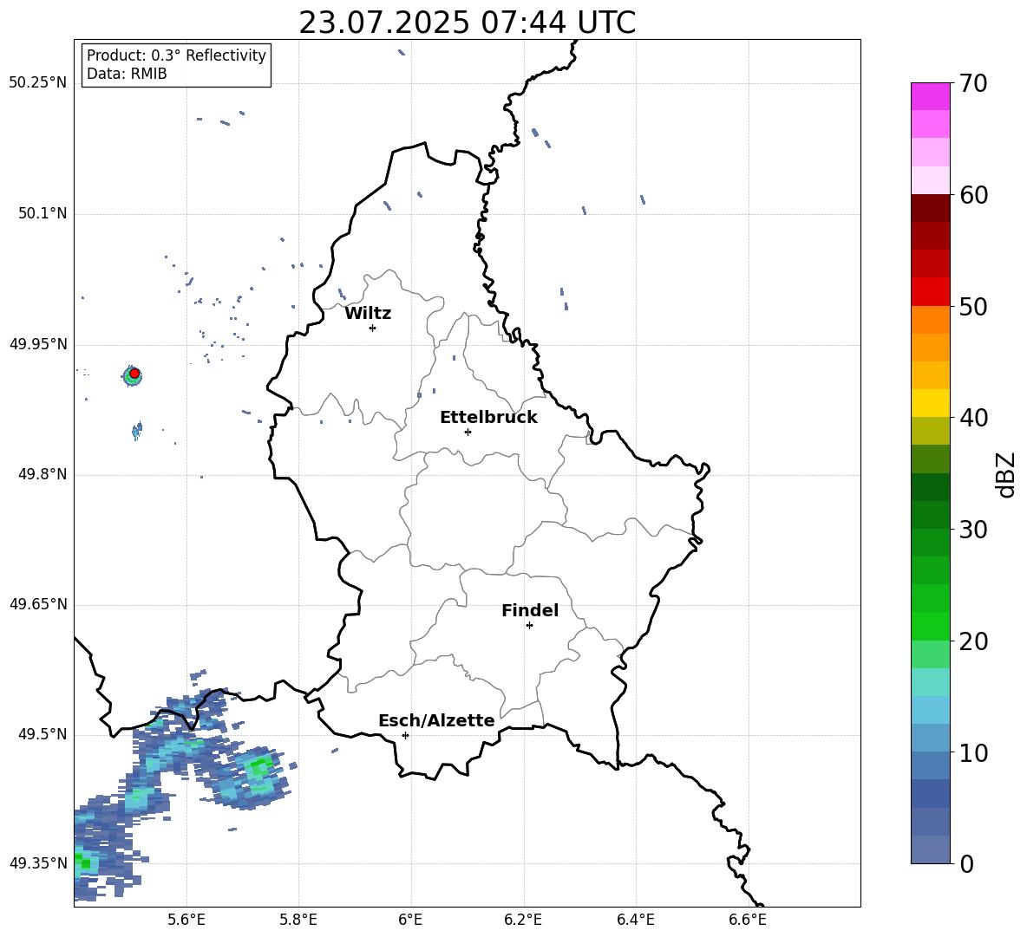Click the colorbar value 0
The image size is (1027, 937).
click(x=966, y=864)
